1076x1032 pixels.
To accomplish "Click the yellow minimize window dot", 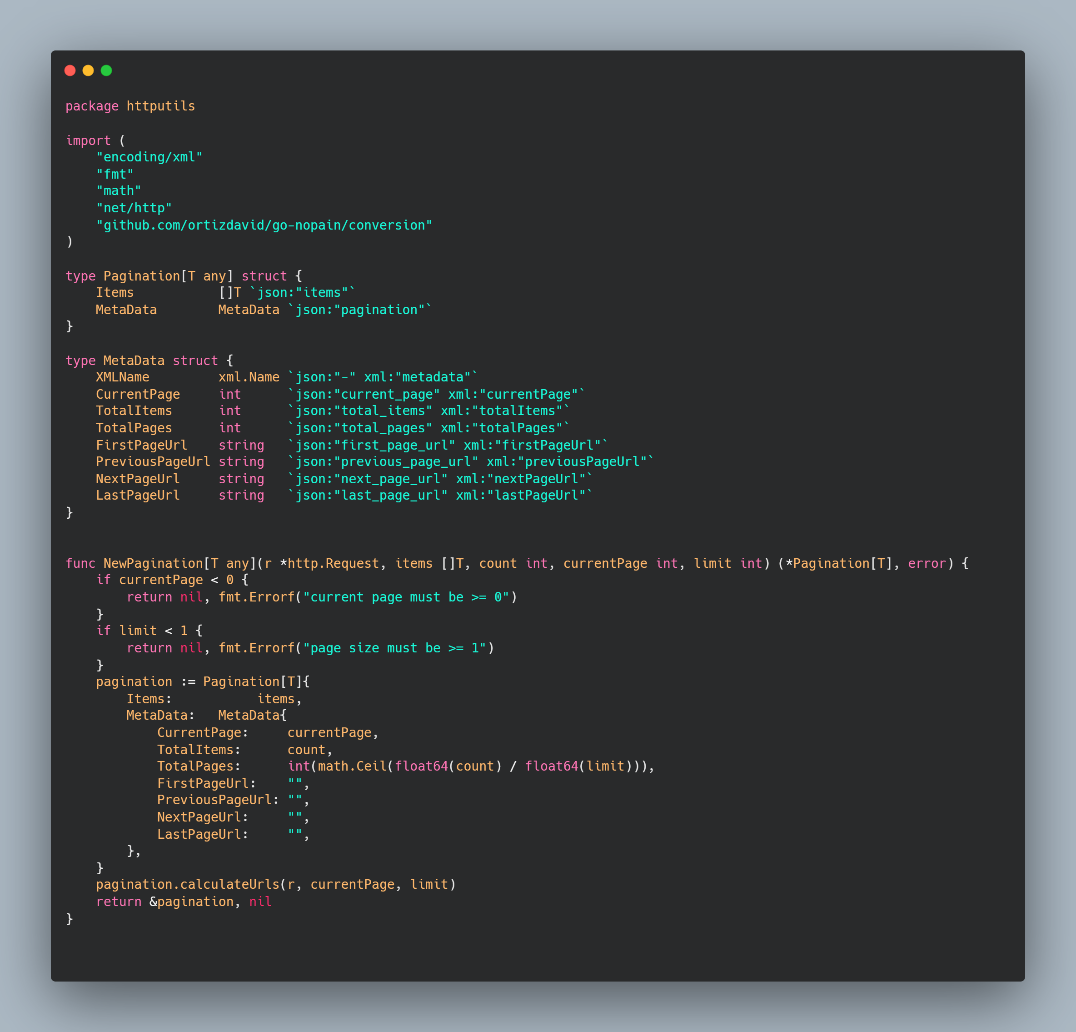I will click(88, 70).
